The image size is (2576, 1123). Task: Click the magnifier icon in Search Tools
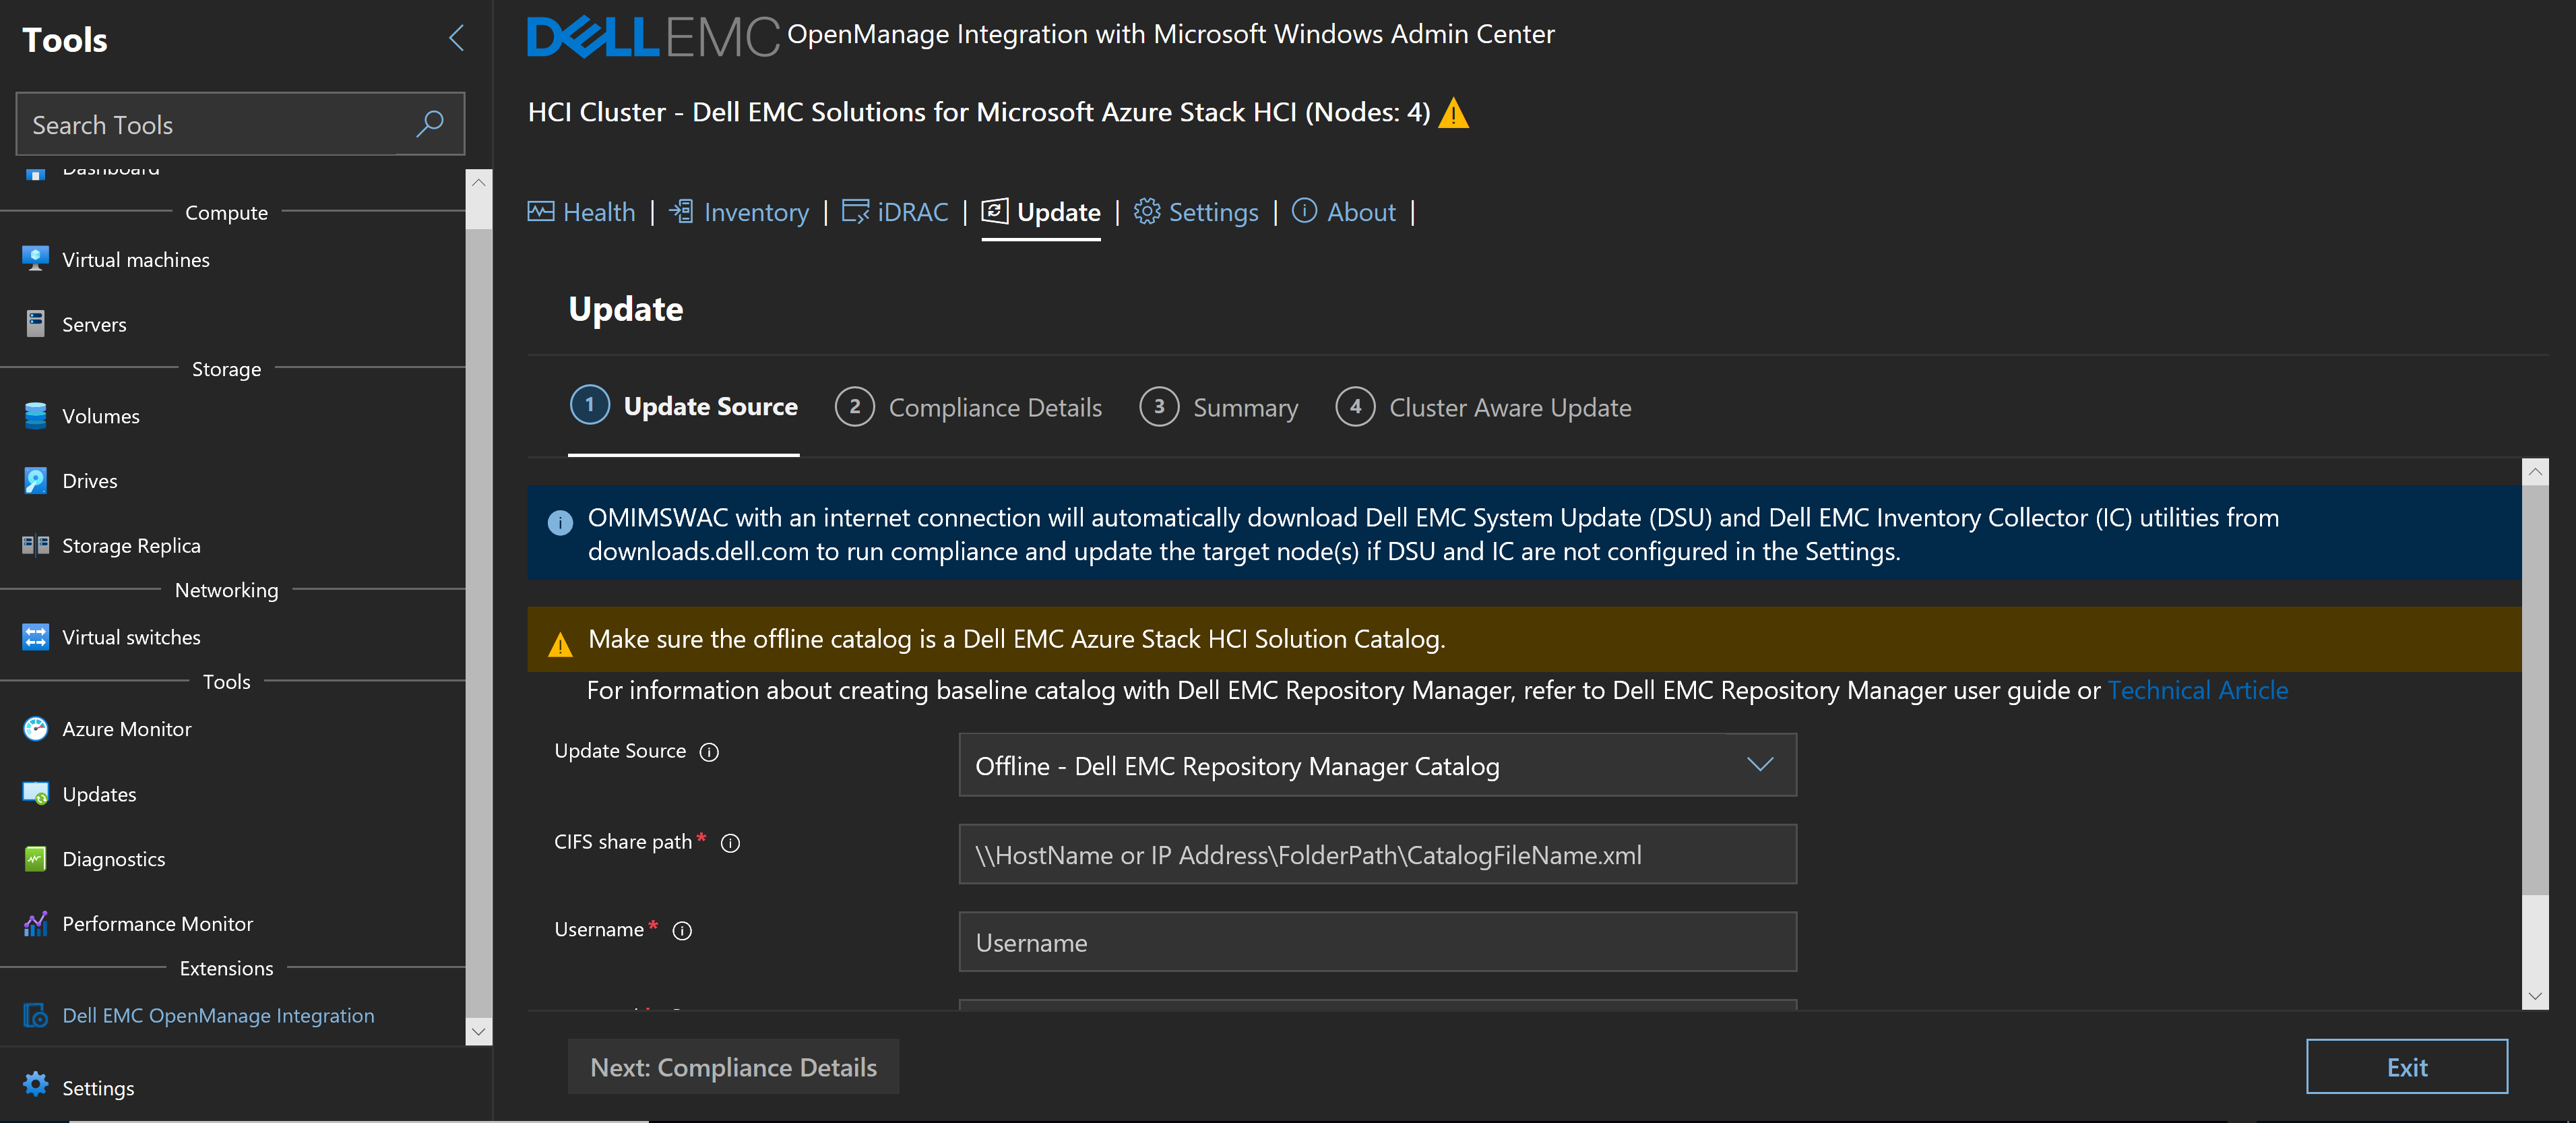pos(430,124)
